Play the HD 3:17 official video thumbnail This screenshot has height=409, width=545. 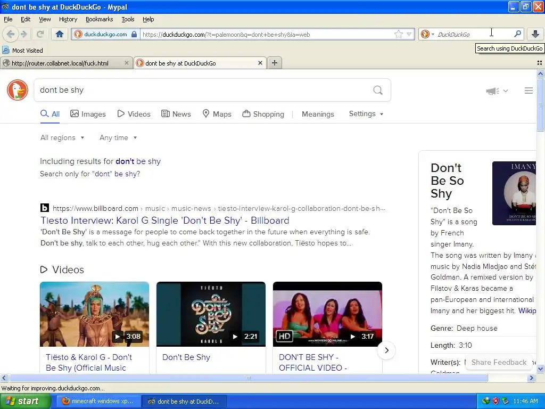[x=327, y=314]
